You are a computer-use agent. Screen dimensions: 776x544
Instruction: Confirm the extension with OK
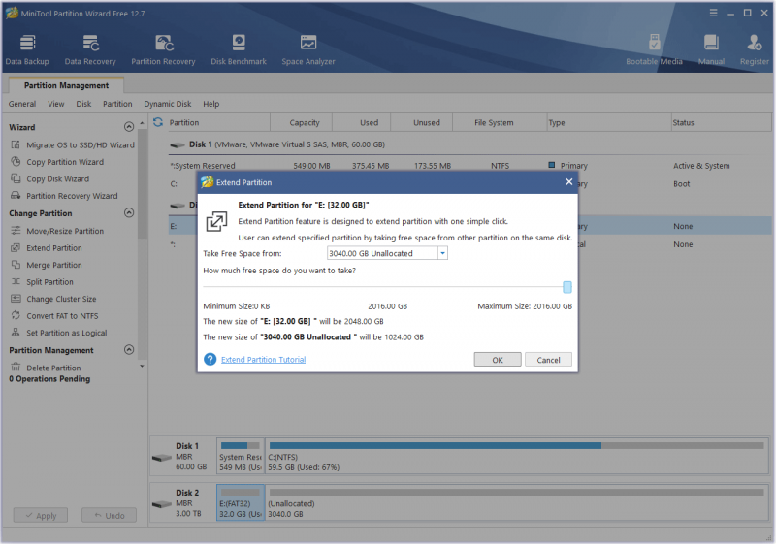click(x=498, y=360)
